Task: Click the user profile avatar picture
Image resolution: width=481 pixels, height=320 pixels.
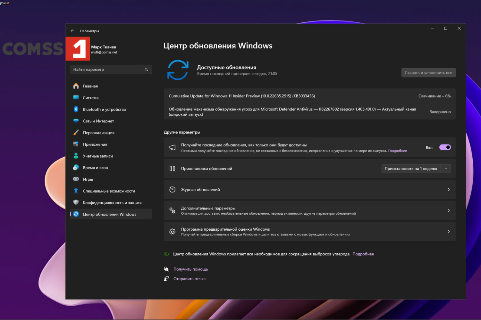Action: coord(78,49)
